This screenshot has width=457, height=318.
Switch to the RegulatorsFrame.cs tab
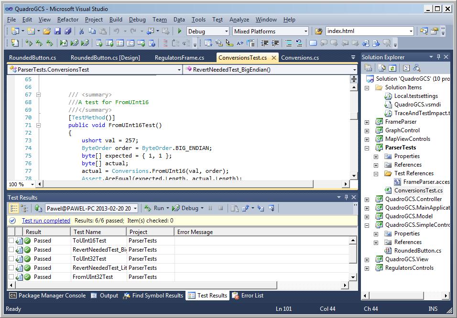tap(179, 58)
